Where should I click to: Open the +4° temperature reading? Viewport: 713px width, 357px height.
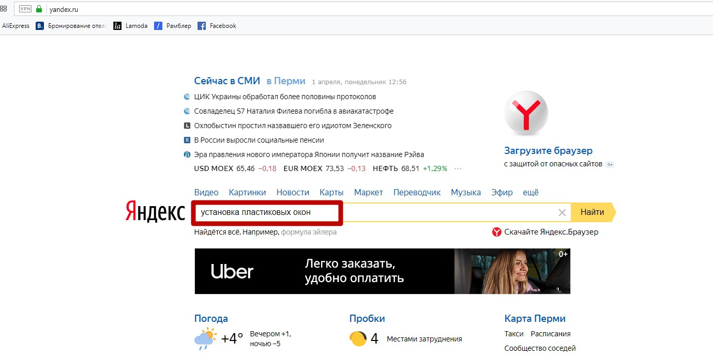(x=232, y=339)
